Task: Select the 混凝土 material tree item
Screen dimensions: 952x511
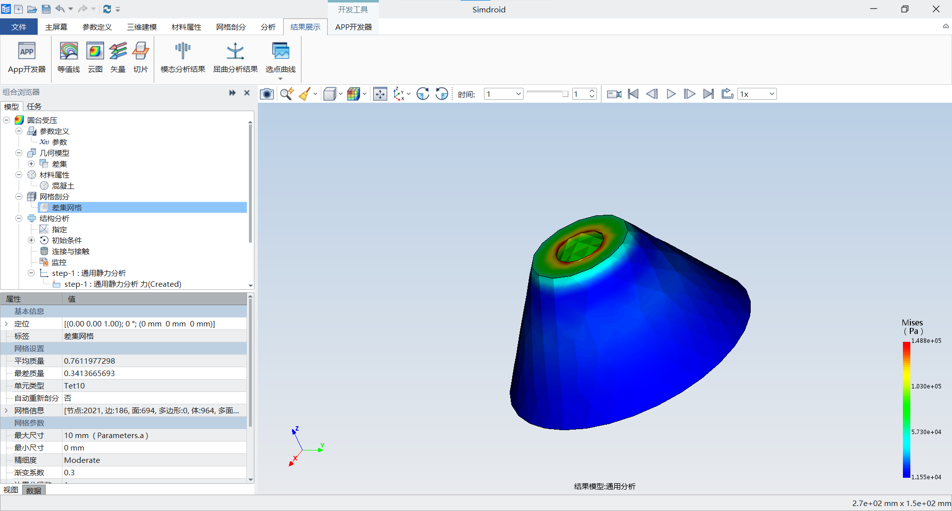Action: click(63, 186)
